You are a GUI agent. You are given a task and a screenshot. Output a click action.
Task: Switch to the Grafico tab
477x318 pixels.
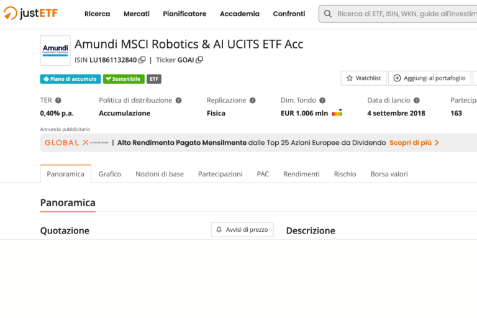click(x=110, y=174)
